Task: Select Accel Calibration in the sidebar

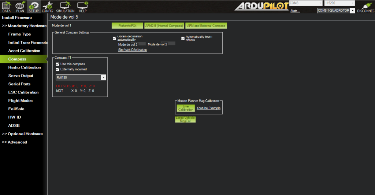Action: (24, 51)
